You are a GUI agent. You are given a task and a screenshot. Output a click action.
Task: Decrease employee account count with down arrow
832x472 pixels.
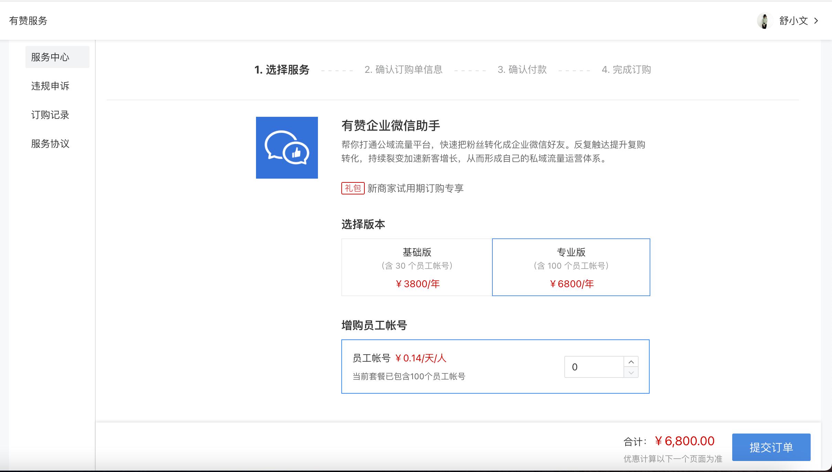[631, 372]
